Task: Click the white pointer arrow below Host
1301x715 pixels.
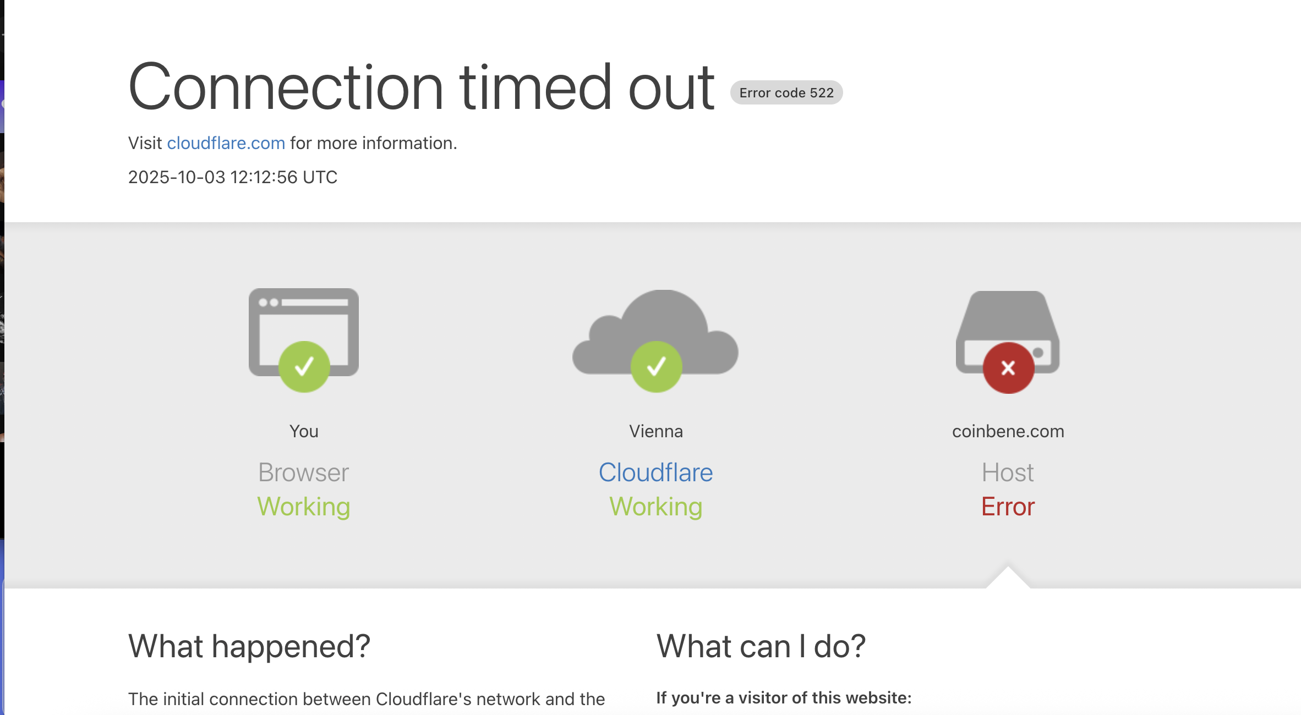Action: click(1008, 579)
